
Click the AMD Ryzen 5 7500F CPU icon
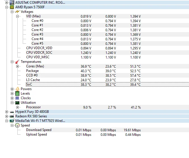point(12,7)
